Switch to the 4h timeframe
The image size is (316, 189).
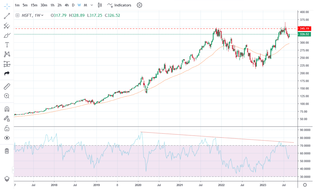tap(67, 5)
